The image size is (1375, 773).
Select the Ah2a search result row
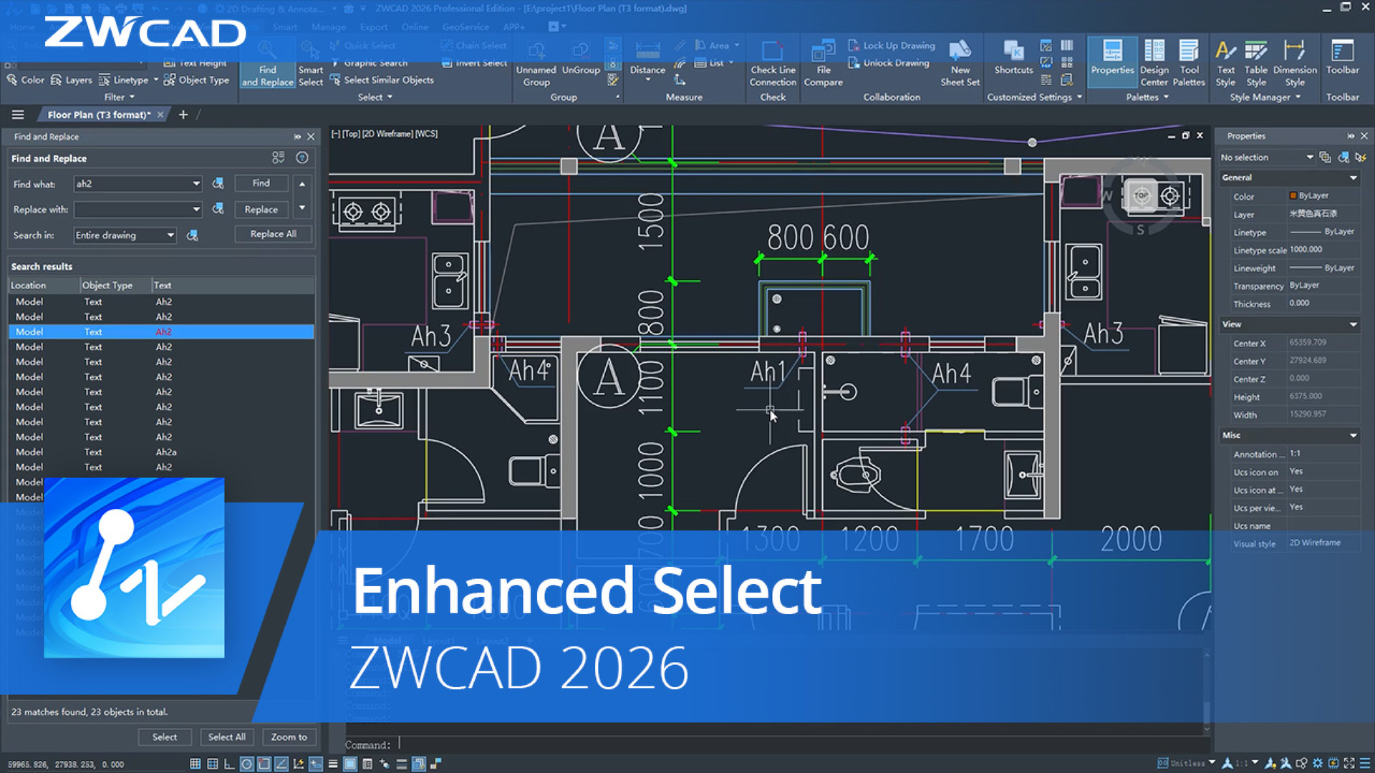(x=161, y=452)
